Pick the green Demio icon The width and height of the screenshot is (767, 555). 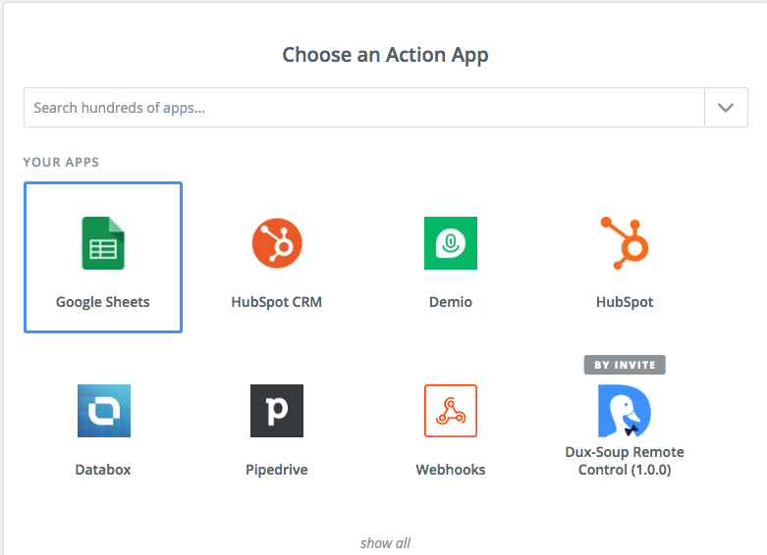pyautogui.click(x=451, y=243)
